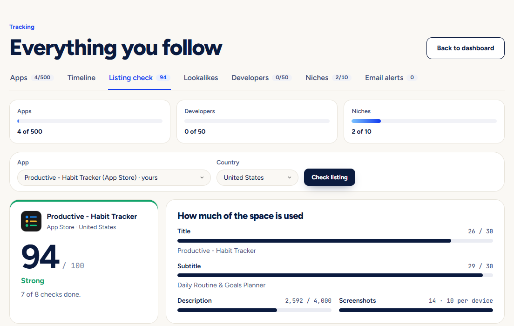Viewport: 514px width, 326px height.
Task: Switch to the Apps tab
Action: tap(32, 78)
